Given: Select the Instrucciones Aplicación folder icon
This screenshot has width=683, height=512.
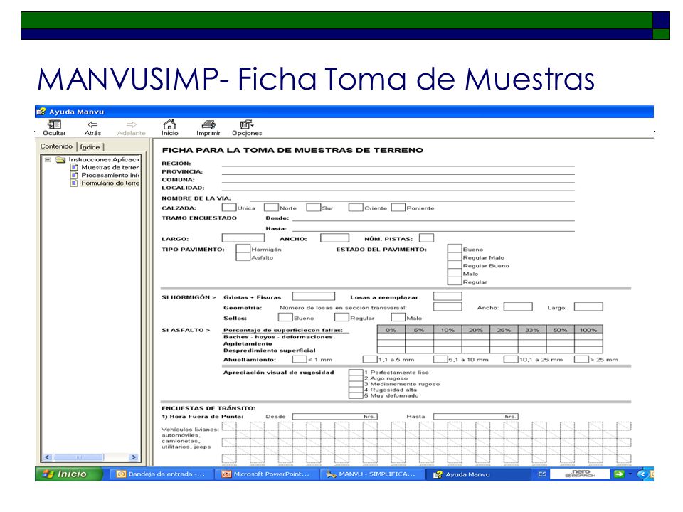Looking at the screenshot, I should pyautogui.click(x=60, y=160).
